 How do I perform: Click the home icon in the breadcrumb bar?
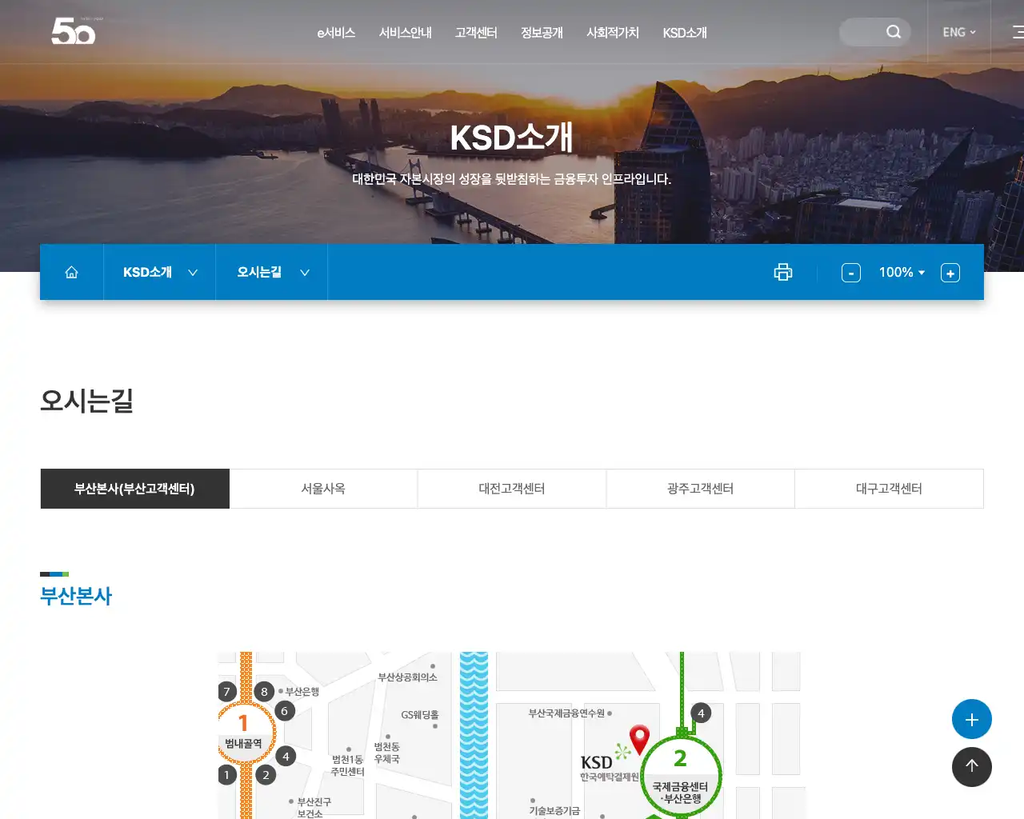pyautogui.click(x=71, y=272)
